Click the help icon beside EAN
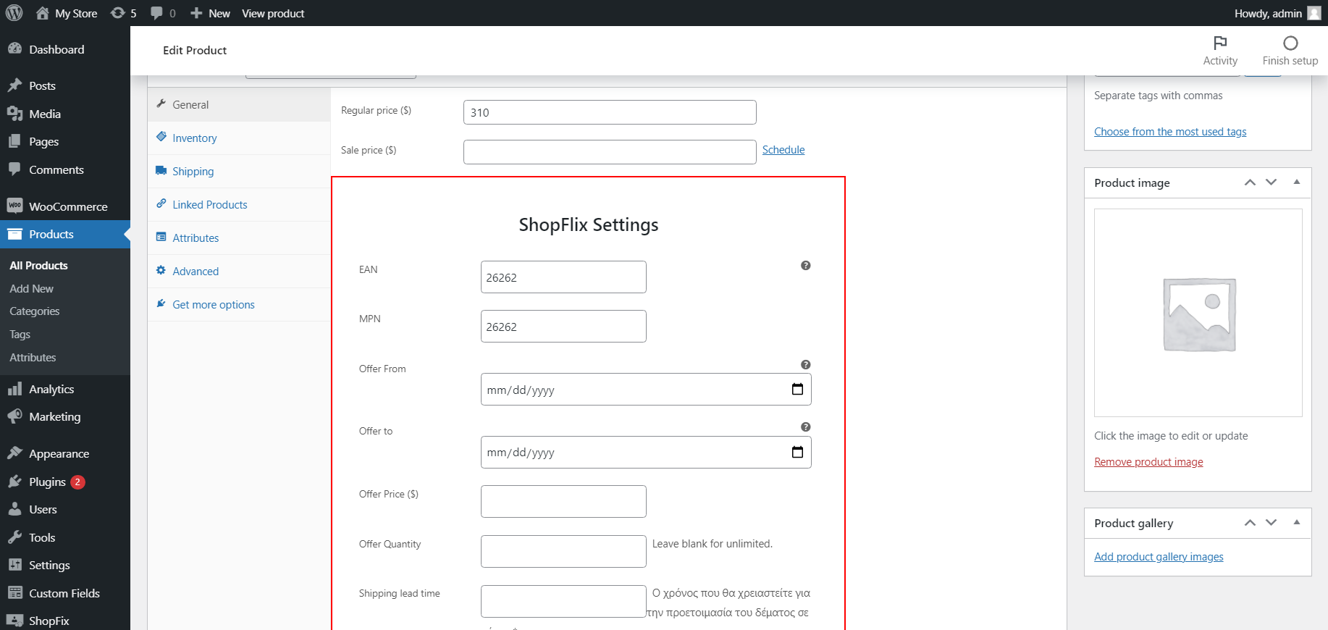Viewport: 1328px width, 630px height. point(805,266)
